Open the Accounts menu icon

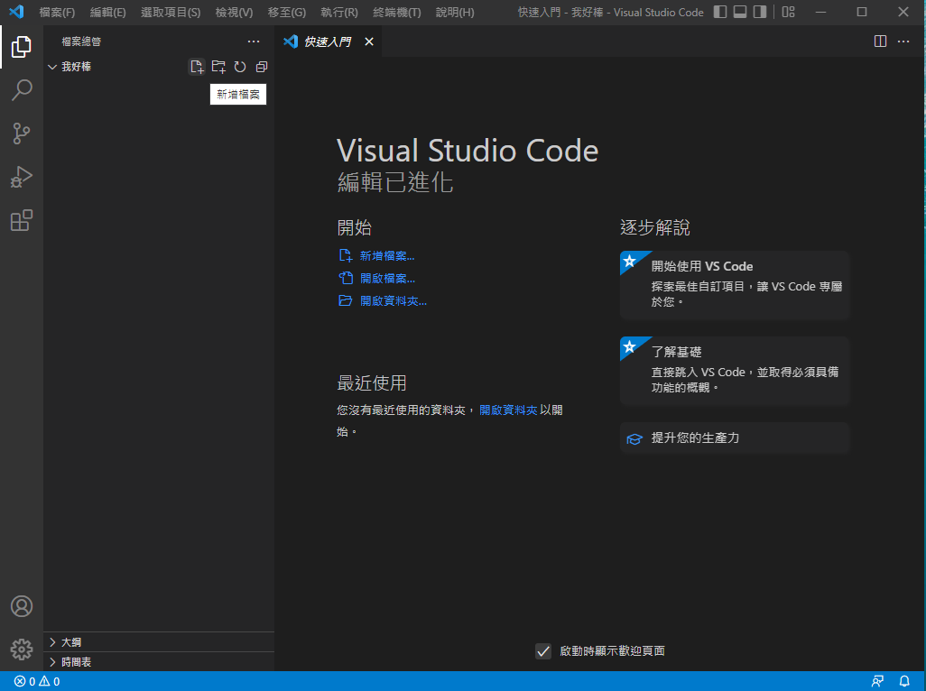point(22,606)
